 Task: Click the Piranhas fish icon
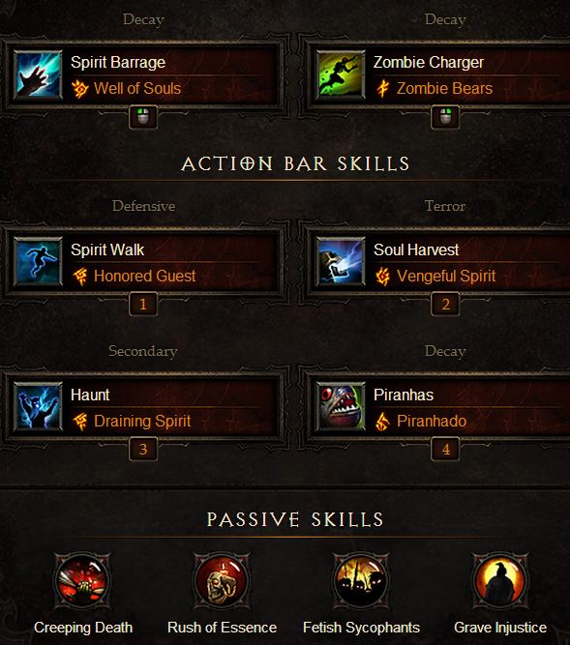[x=341, y=407]
